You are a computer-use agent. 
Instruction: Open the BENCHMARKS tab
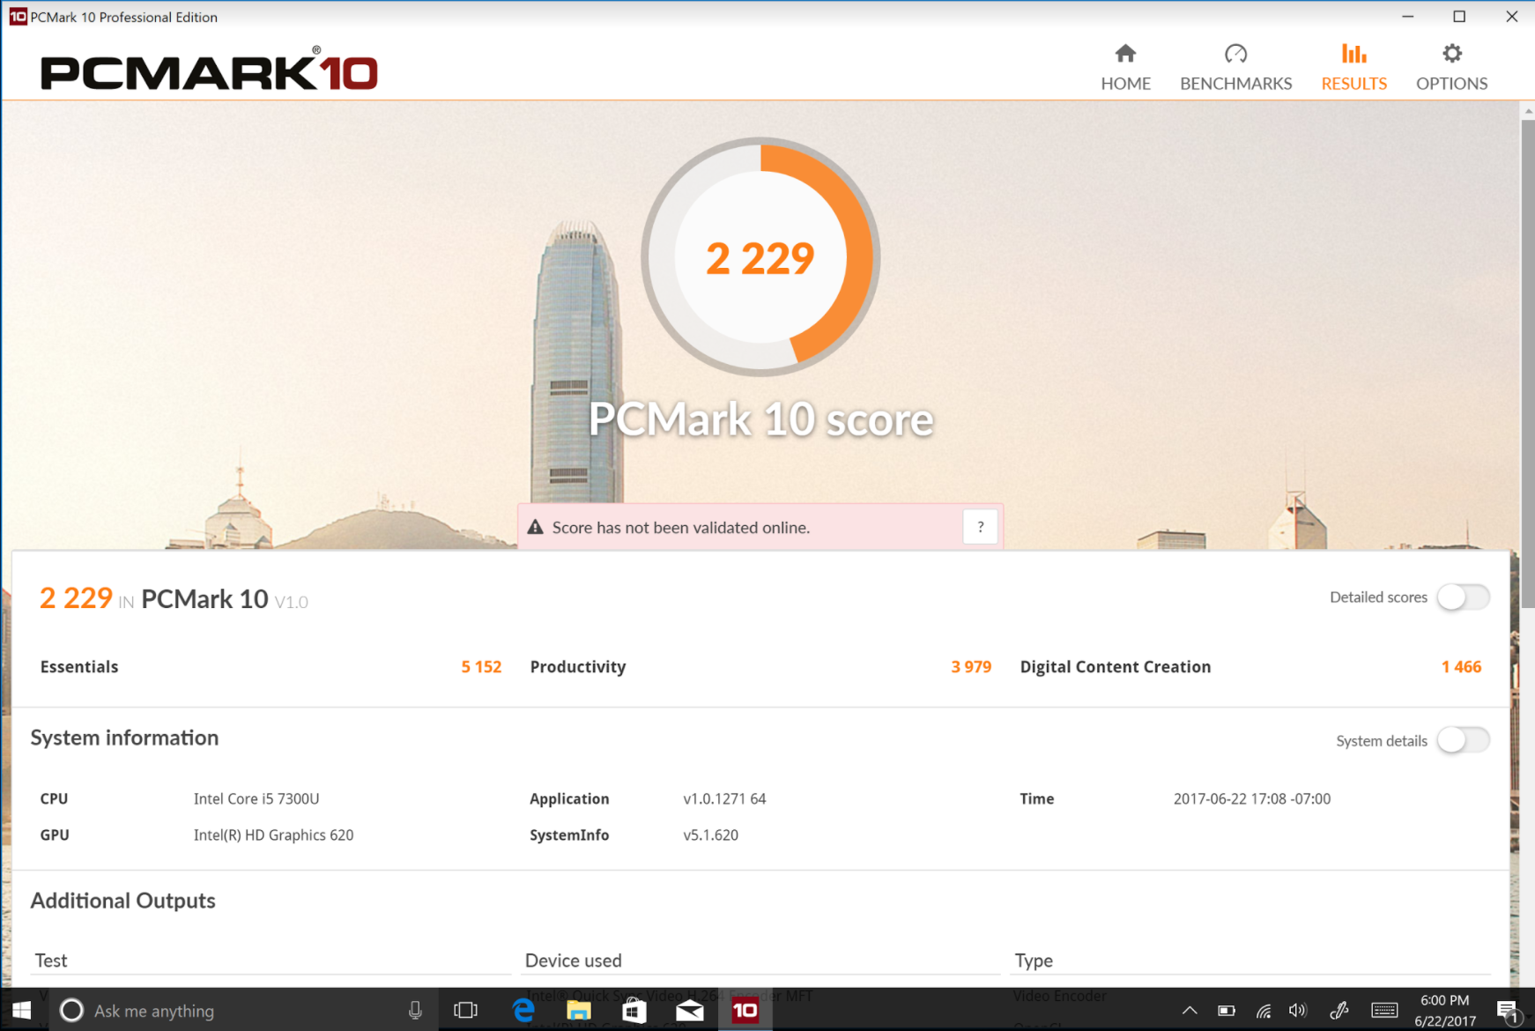1235,68
